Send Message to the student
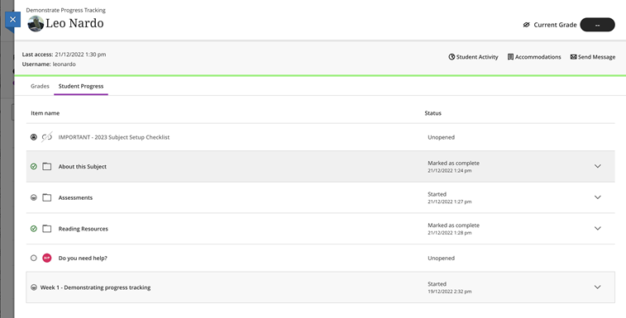The width and height of the screenshot is (626, 318). pyautogui.click(x=593, y=57)
